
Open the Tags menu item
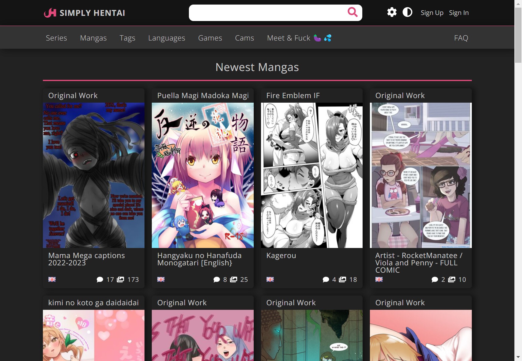click(x=127, y=38)
